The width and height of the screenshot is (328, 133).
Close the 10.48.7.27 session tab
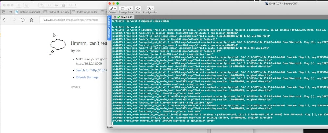point(115,17)
